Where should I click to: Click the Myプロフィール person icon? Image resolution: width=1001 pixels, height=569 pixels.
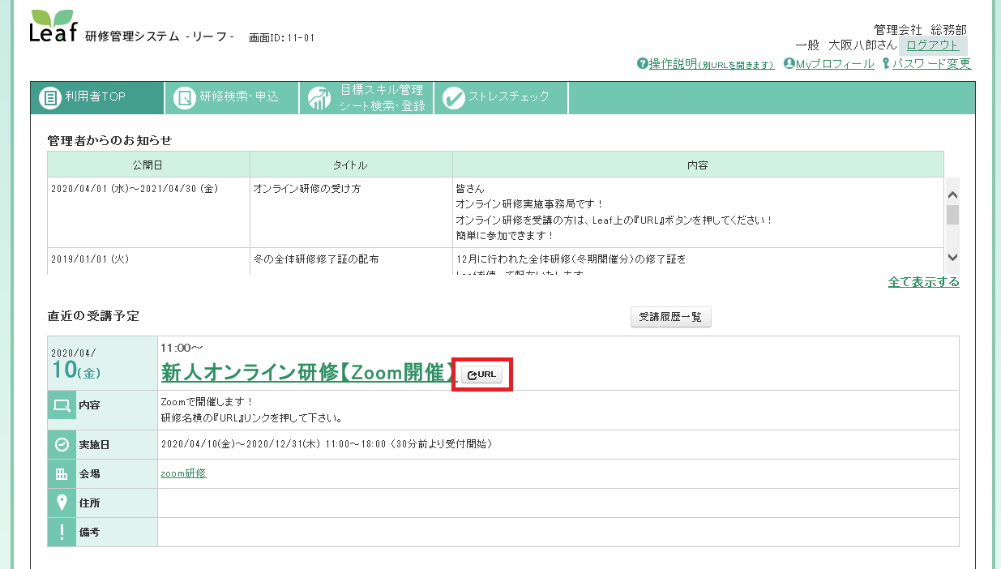789,63
